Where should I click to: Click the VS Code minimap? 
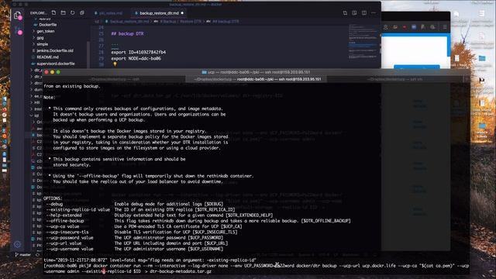pos(363,41)
